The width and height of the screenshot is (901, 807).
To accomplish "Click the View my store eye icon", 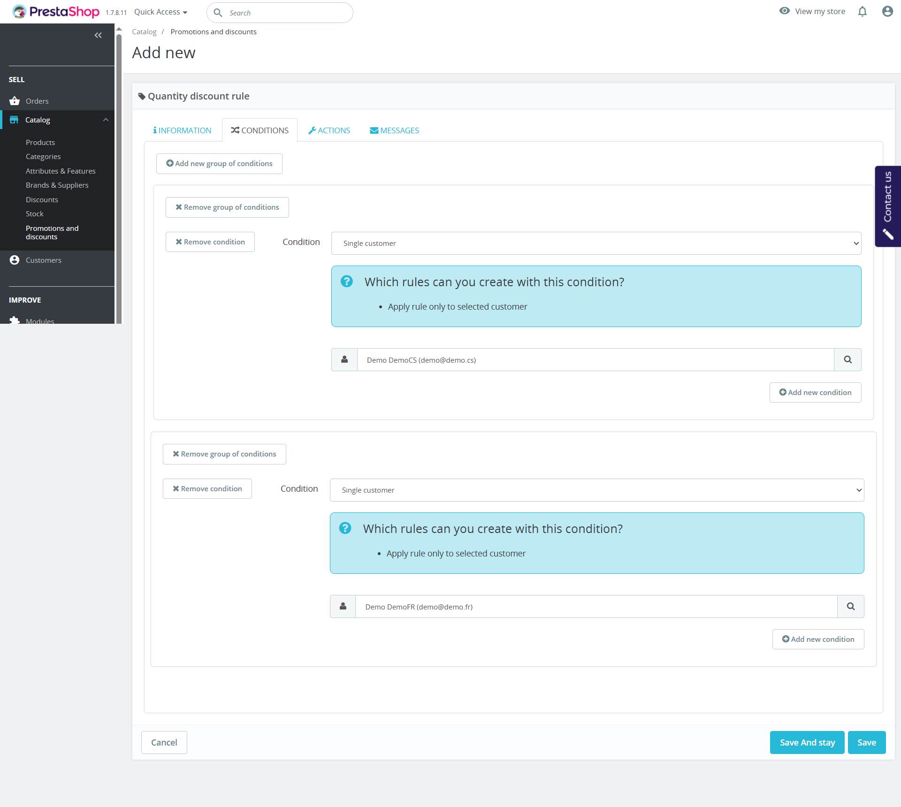I will point(784,11).
